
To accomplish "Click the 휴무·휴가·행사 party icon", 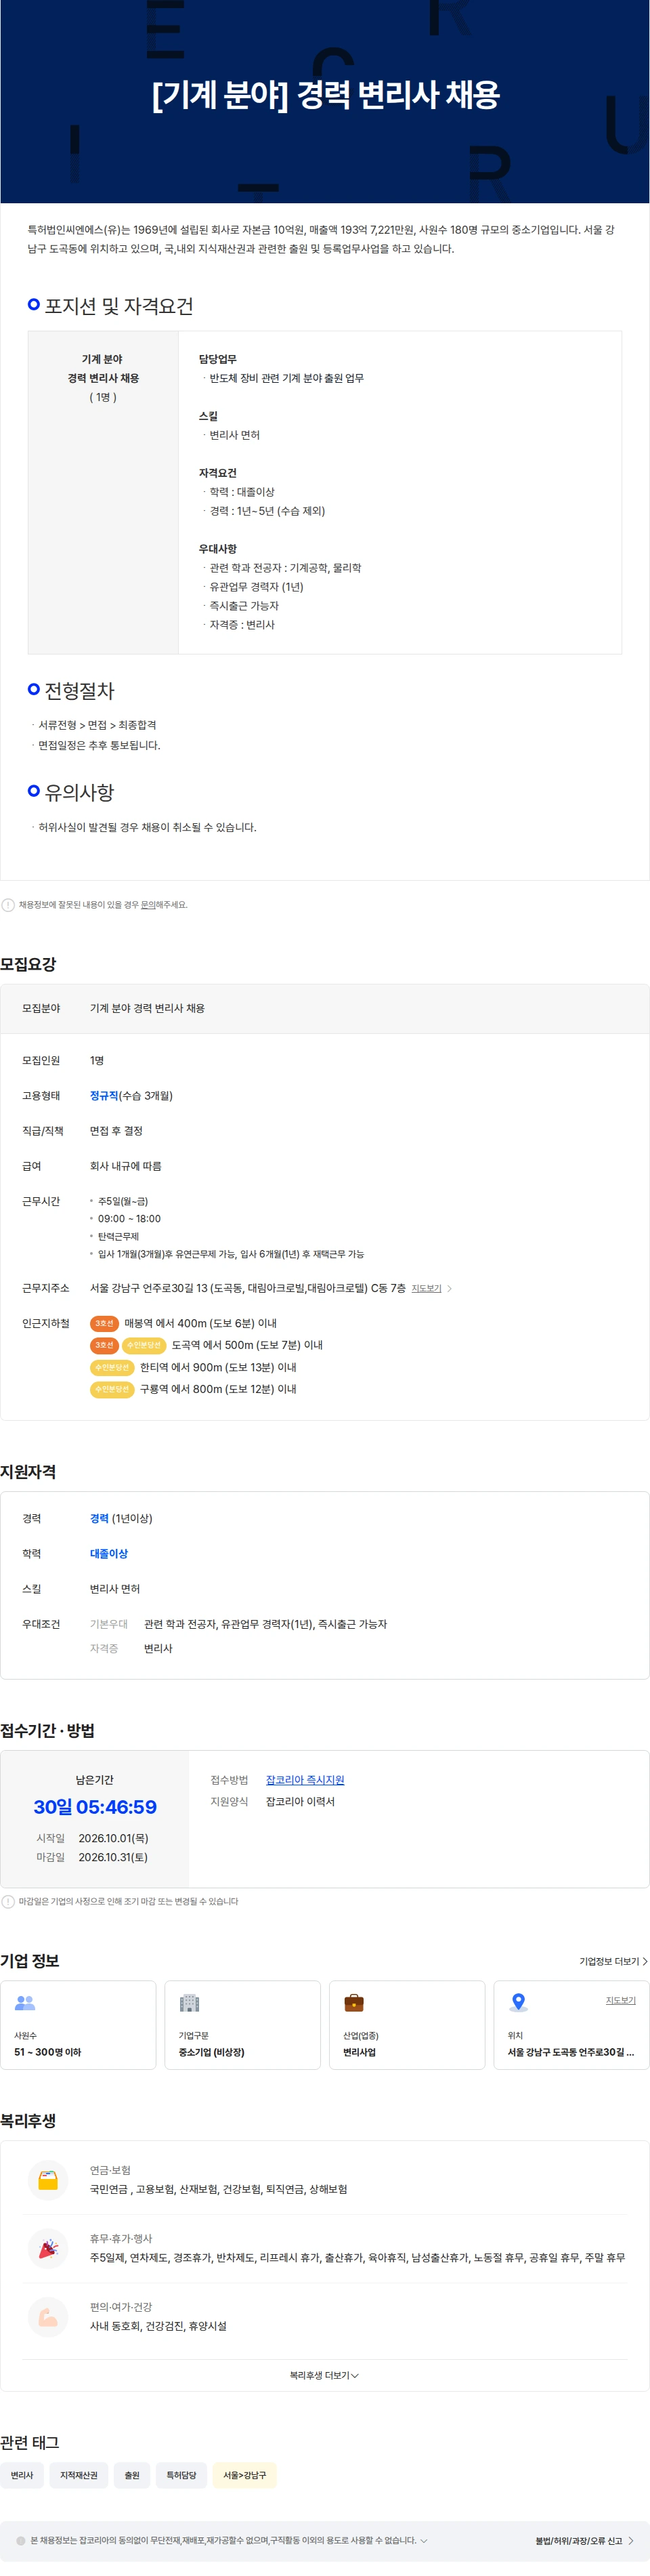I will 48,2249.
